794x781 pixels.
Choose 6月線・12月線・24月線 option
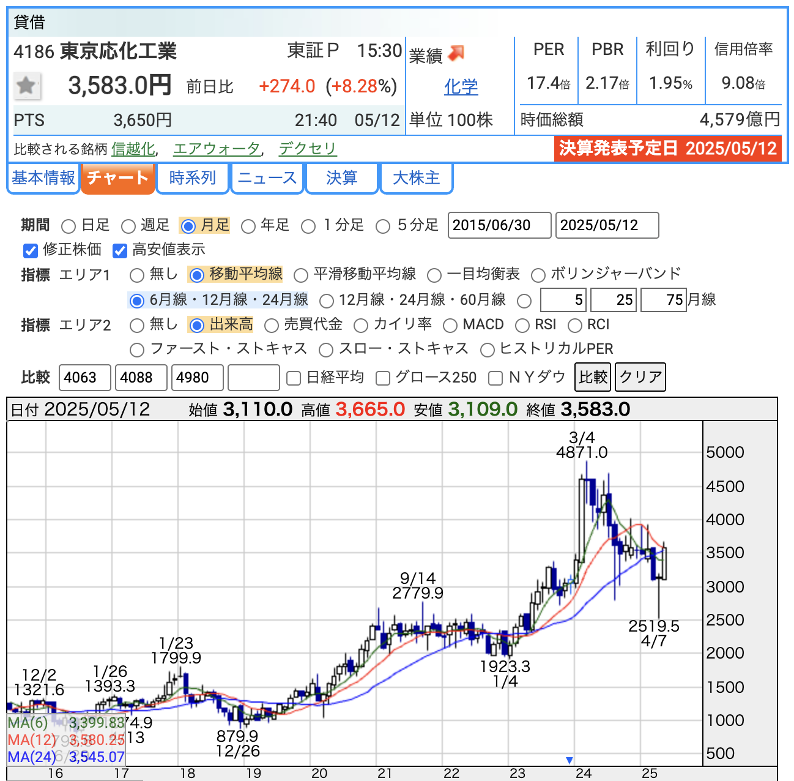pos(137,301)
